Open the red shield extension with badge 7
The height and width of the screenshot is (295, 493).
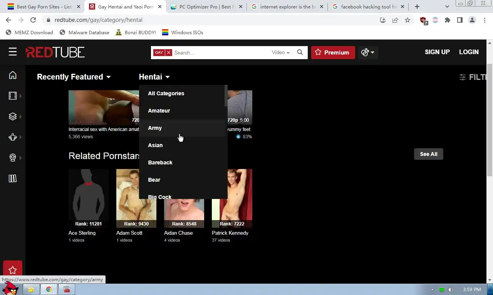(x=423, y=21)
